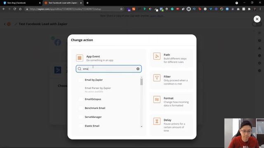Open the browser extensions puzzle icon
Screen dimensions: 264x148
coord(249,9)
